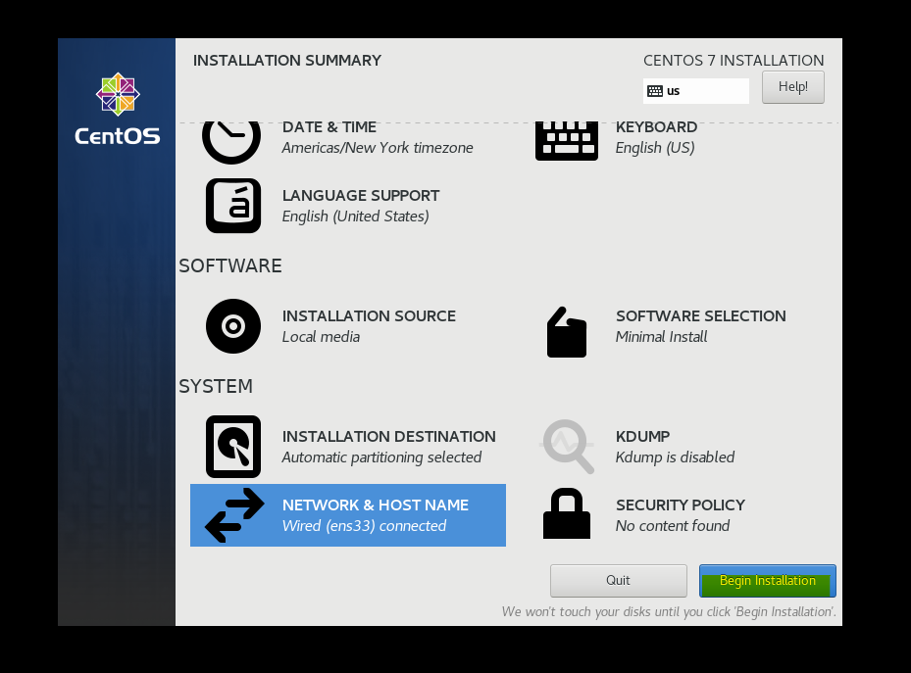
Task: Click the keyboard icon in layout indicator
Action: coord(655,91)
